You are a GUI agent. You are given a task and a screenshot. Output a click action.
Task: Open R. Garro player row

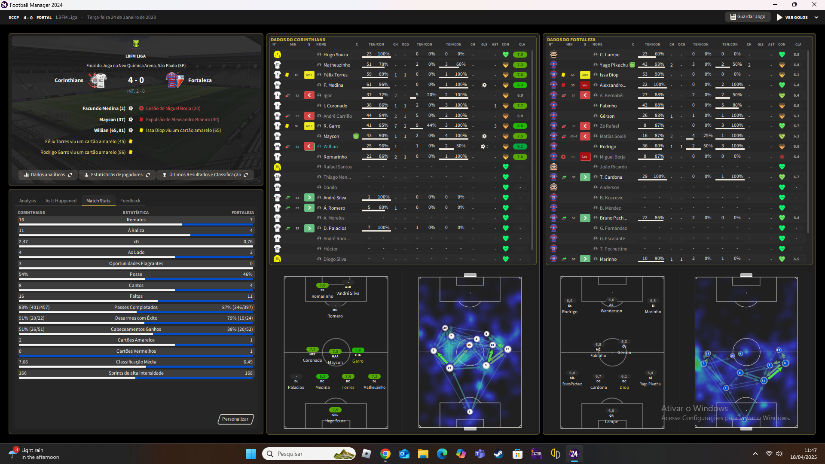401,126
